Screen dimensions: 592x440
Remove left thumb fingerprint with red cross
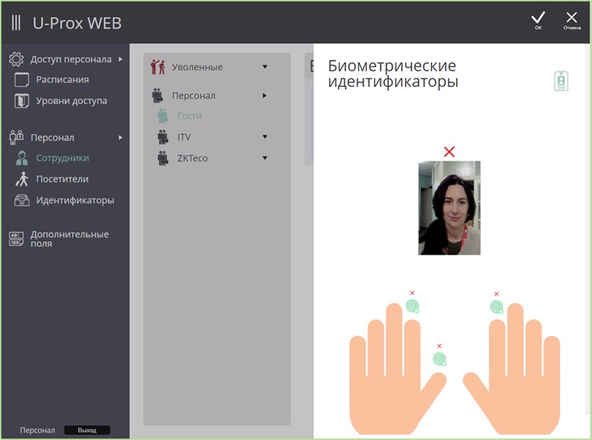(x=439, y=346)
